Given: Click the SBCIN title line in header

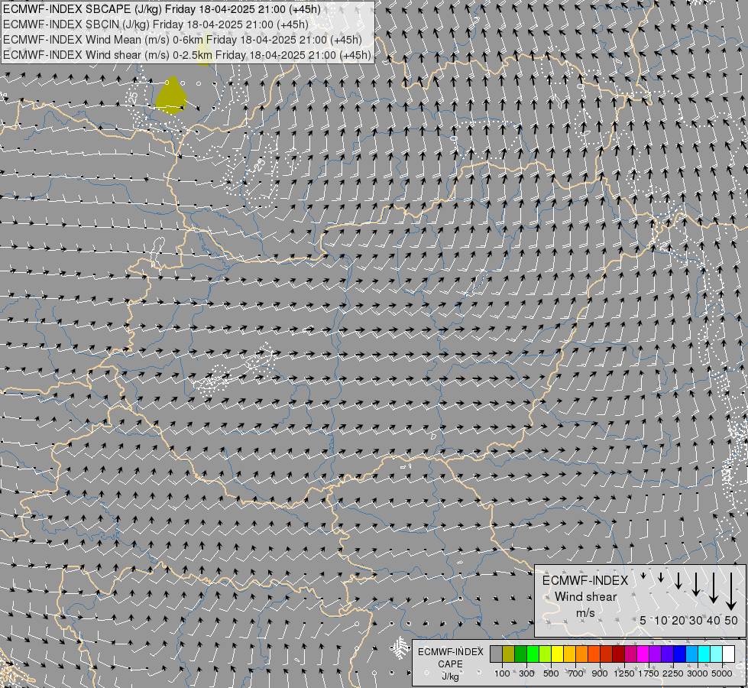Looking at the screenshot, I should (x=156, y=24).
